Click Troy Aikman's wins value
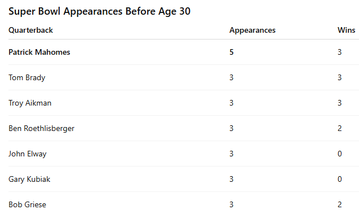Image resolution: width=359 pixels, height=214 pixels. coord(339,103)
